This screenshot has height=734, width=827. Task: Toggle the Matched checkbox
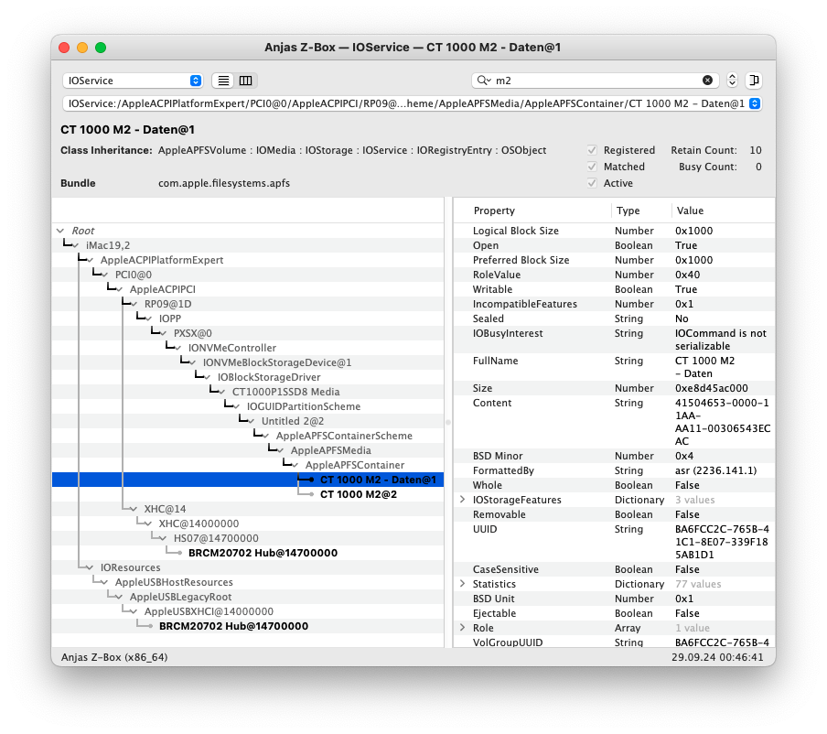coord(592,167)
